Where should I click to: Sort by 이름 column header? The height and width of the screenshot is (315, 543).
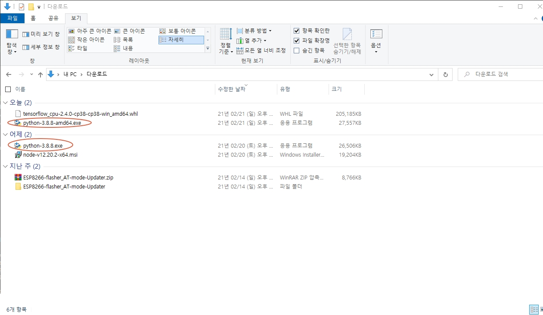coord(20,90)
